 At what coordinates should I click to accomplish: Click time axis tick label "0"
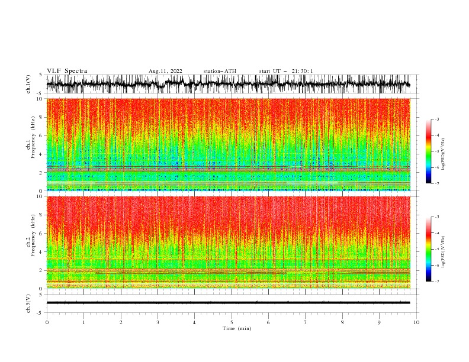click(47, 322)
